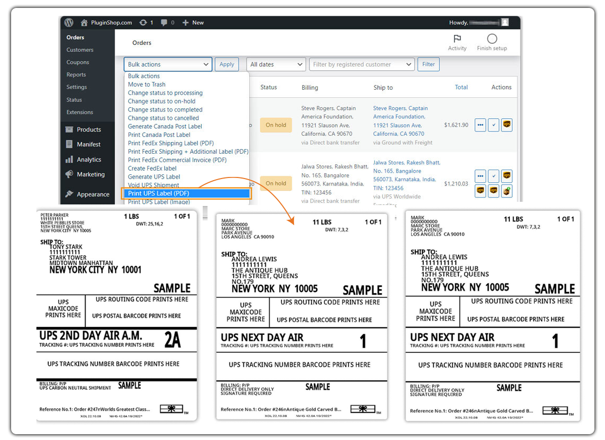Screen dimensions: 605x440
Task: Open the Filter by registered customer dropdown
Action: [x=361, y=63]
